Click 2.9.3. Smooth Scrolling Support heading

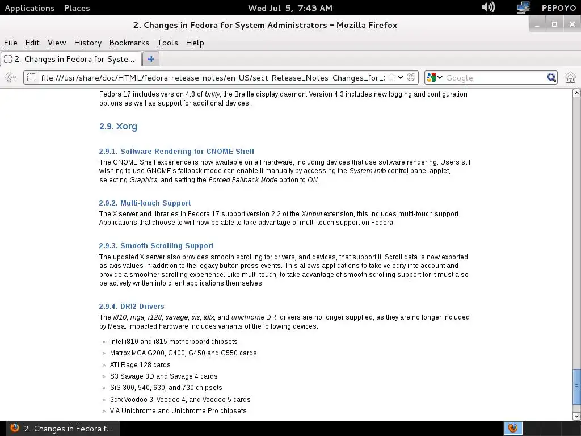coord(156,245)
